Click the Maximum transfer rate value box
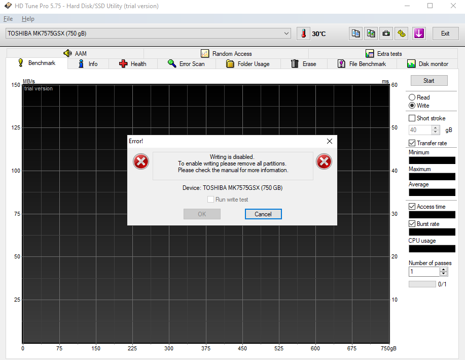This screenshot has height=360, width=465. pyautogui.click(x=432, y=176)
